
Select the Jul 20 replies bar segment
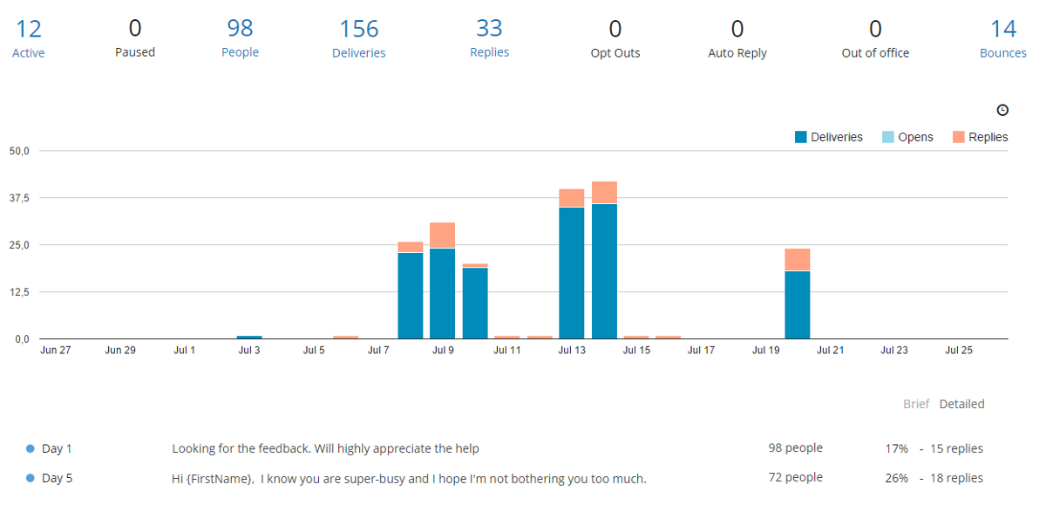point(797,260)
